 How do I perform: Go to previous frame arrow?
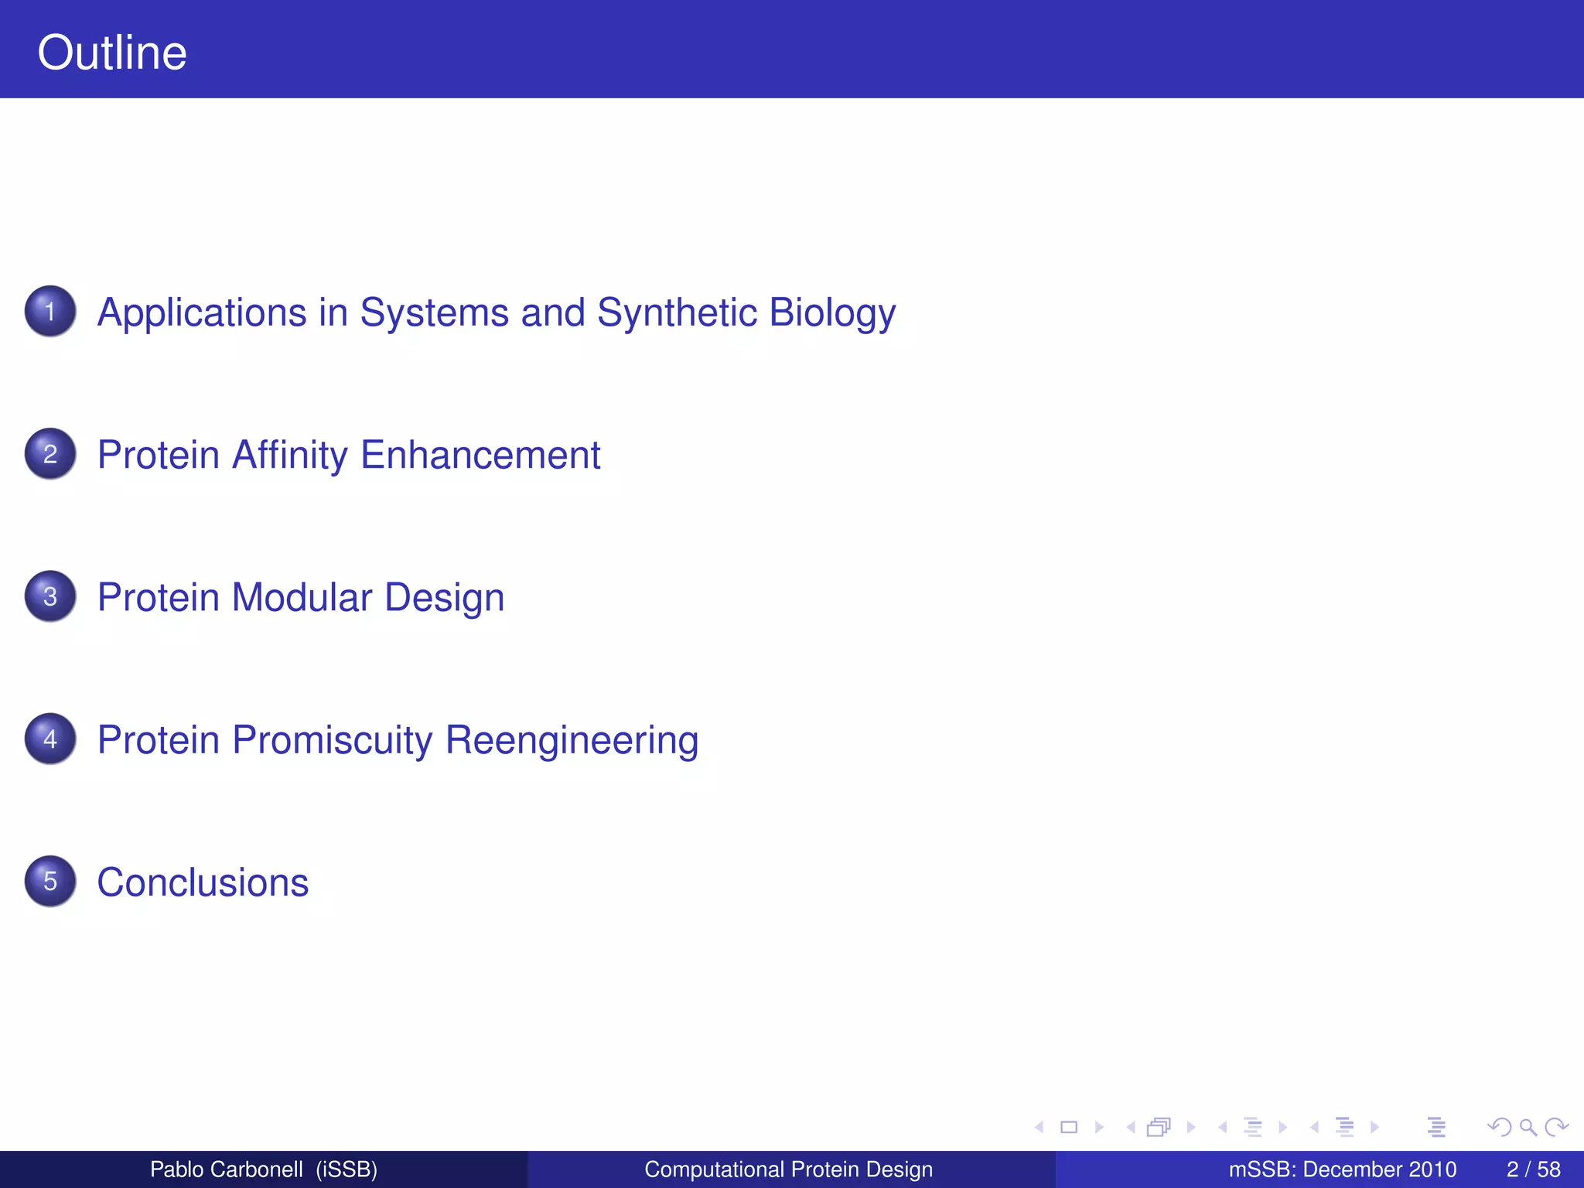pos(1131,1127)
